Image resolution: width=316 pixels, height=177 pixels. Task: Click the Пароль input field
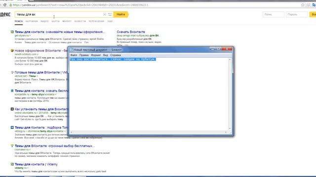click(297, 14)
